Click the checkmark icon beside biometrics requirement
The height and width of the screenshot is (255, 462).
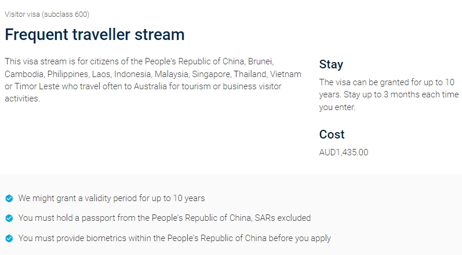(x=9, y=238)
